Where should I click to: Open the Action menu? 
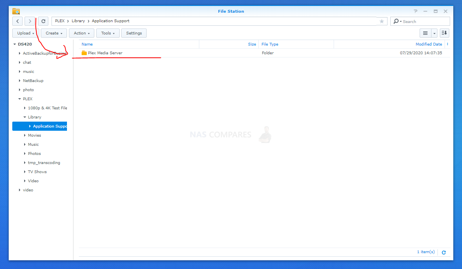click(x=82, y=33)
